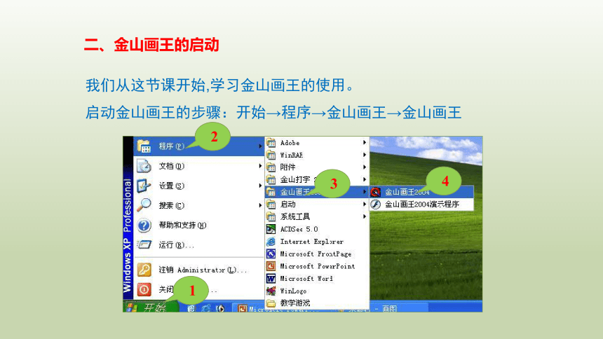603x339 pixels.
Task: Expand the 启动 submenu arrow
Action: pyautogui.click(x=364, y=204)
